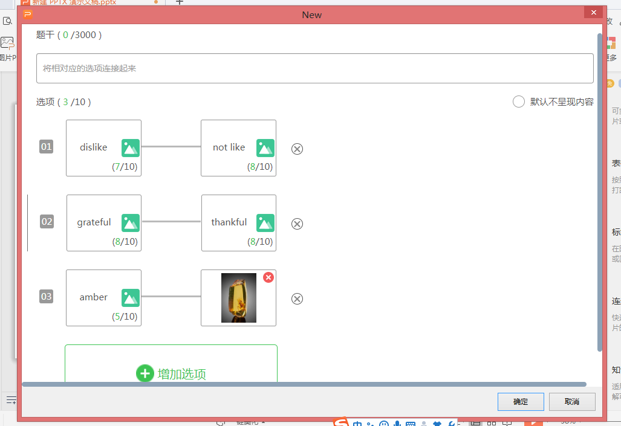Screen dimensions: 621x426
Task: Edit the dislike text box
Action: (x=93, y=147)
